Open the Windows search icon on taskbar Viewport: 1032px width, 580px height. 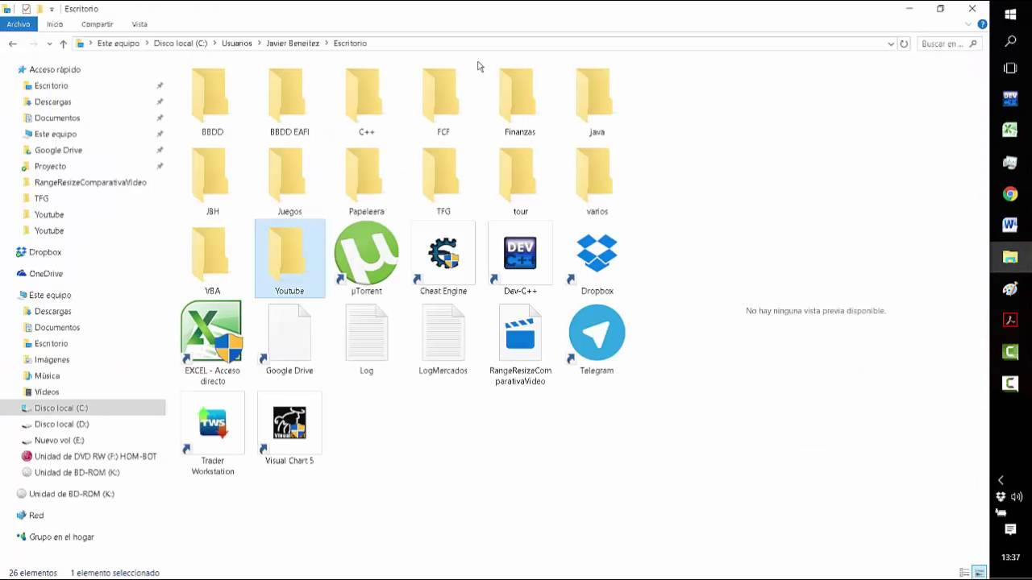coord(1010,41)
